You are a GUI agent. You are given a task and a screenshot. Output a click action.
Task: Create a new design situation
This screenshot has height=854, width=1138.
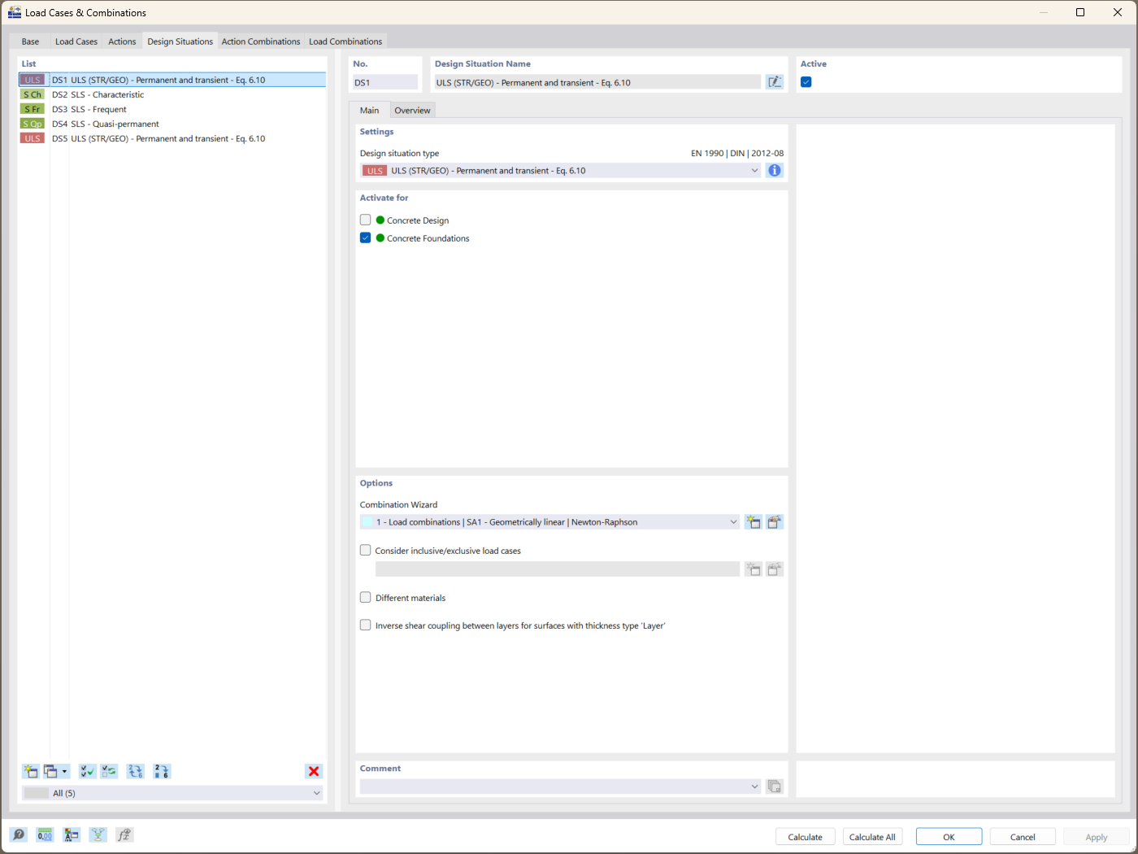30,771
